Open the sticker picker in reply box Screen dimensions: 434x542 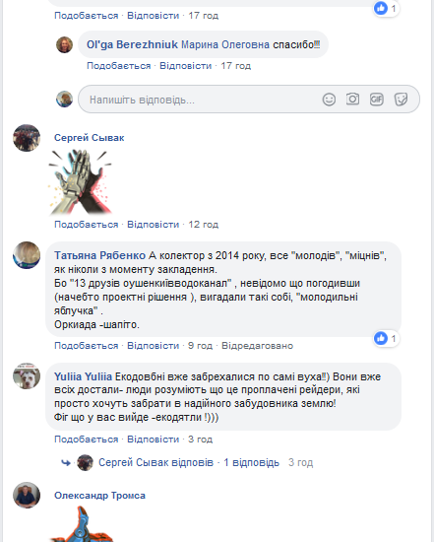(401, 100)
